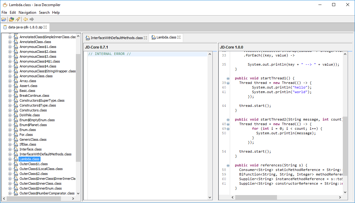
Task: Switch to the InterfaceWithDefaultMethods.class tab
Action: [x=116, y=38]
